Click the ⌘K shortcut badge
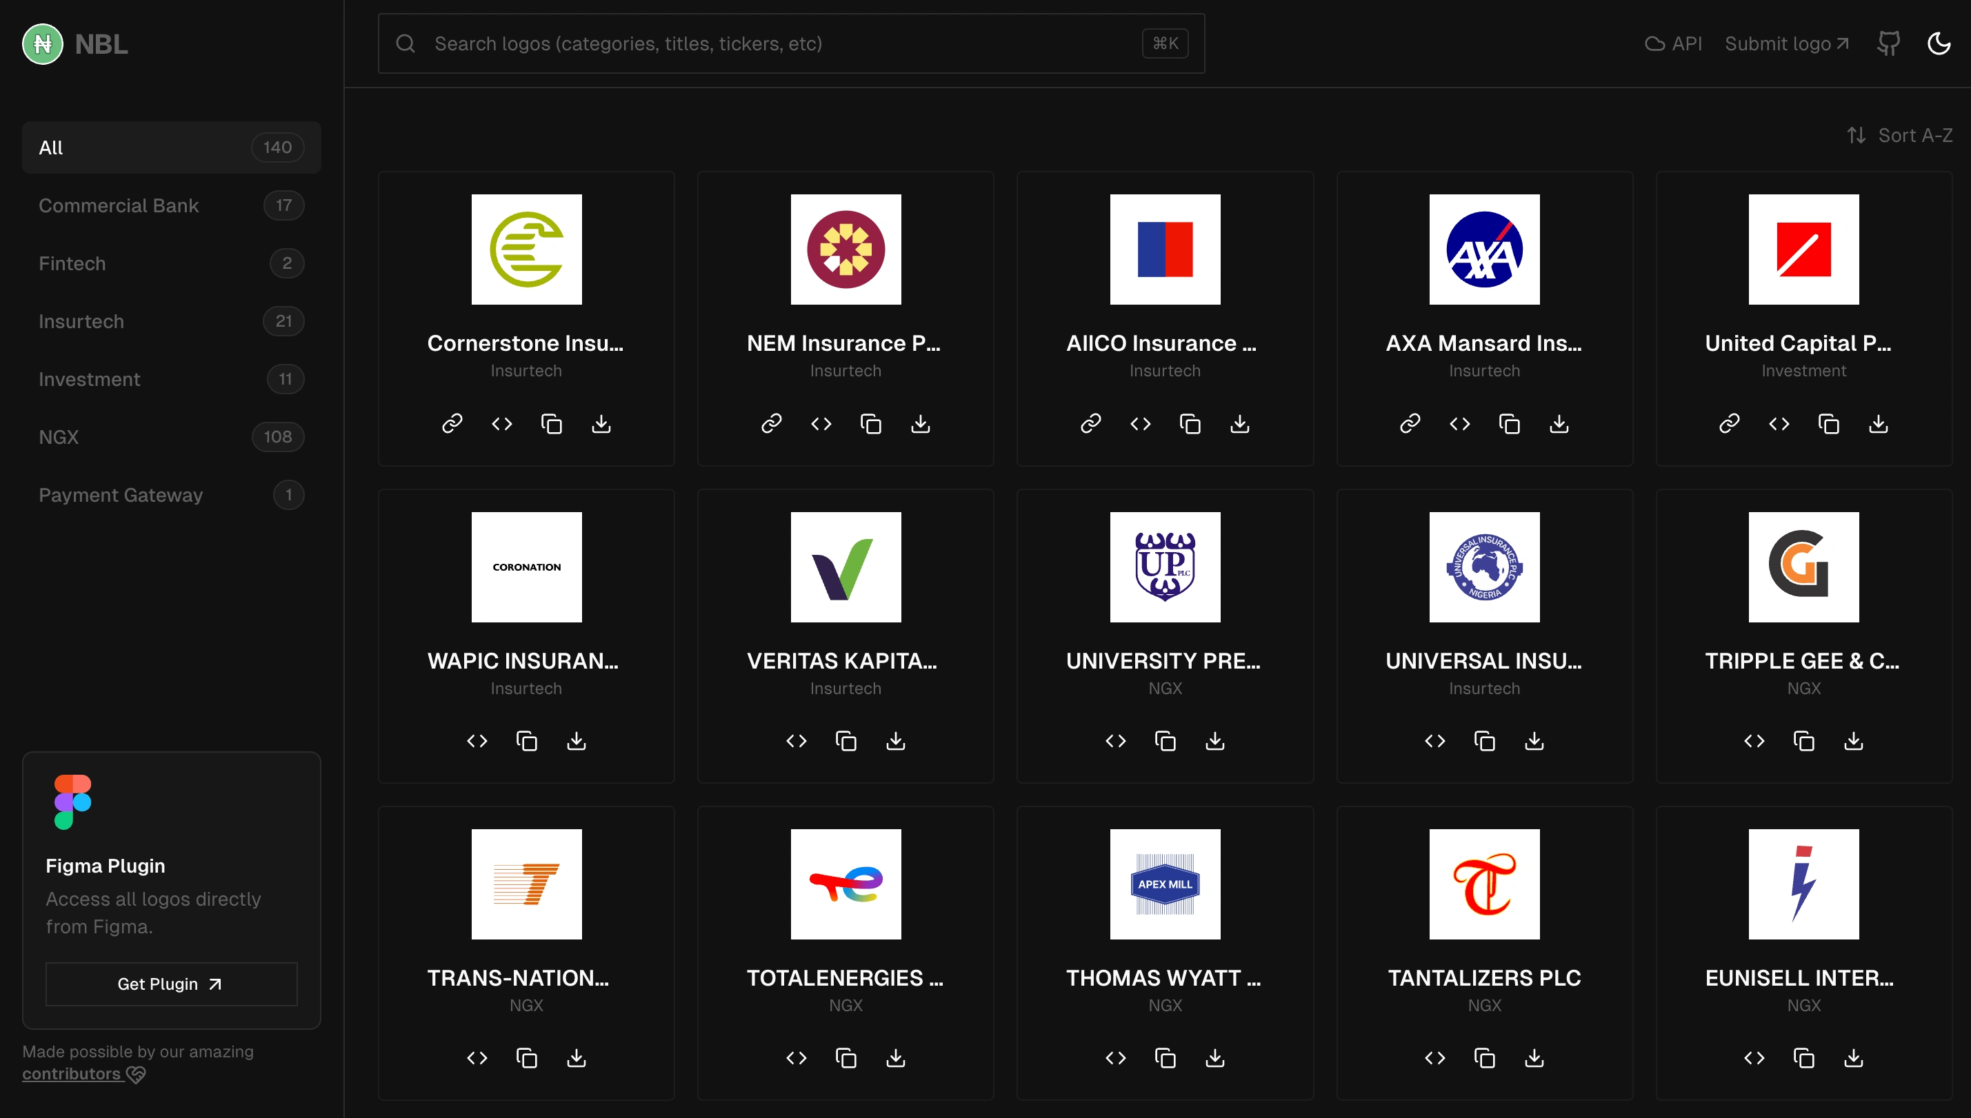This screenshot has height=1118, width=1971. (x=1165, y=43)
